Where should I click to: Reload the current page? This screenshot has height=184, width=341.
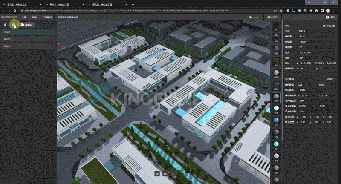[15, 11]
